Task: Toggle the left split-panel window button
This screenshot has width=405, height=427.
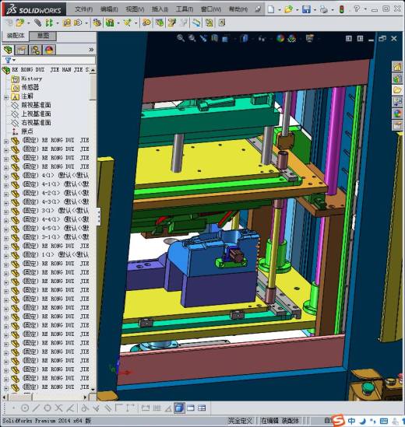Action: (349, 38)
